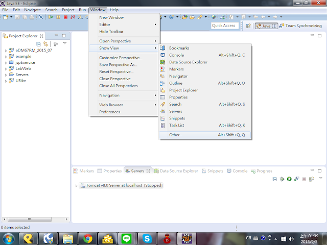Viewport: 327px width, 245px height.
Task: Click Forward navigation arrow in toolbar
Action: 275,17
